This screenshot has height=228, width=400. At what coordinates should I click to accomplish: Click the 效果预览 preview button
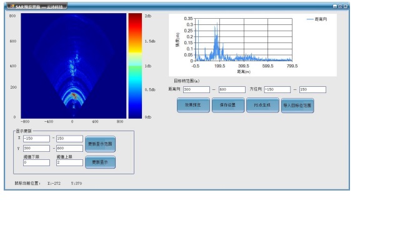pos(193,105)
